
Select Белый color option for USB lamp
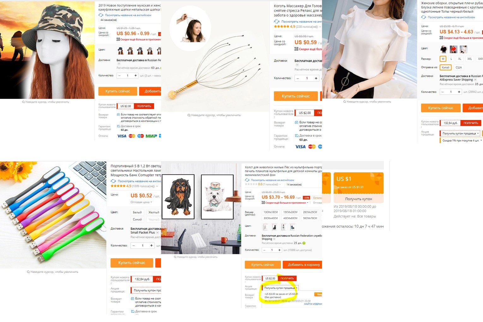tap(137, 212)
